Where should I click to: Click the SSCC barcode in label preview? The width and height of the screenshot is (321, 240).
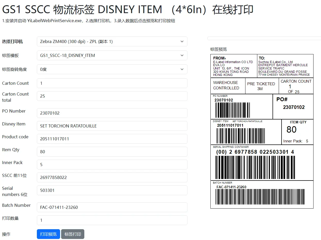(255, 167)
